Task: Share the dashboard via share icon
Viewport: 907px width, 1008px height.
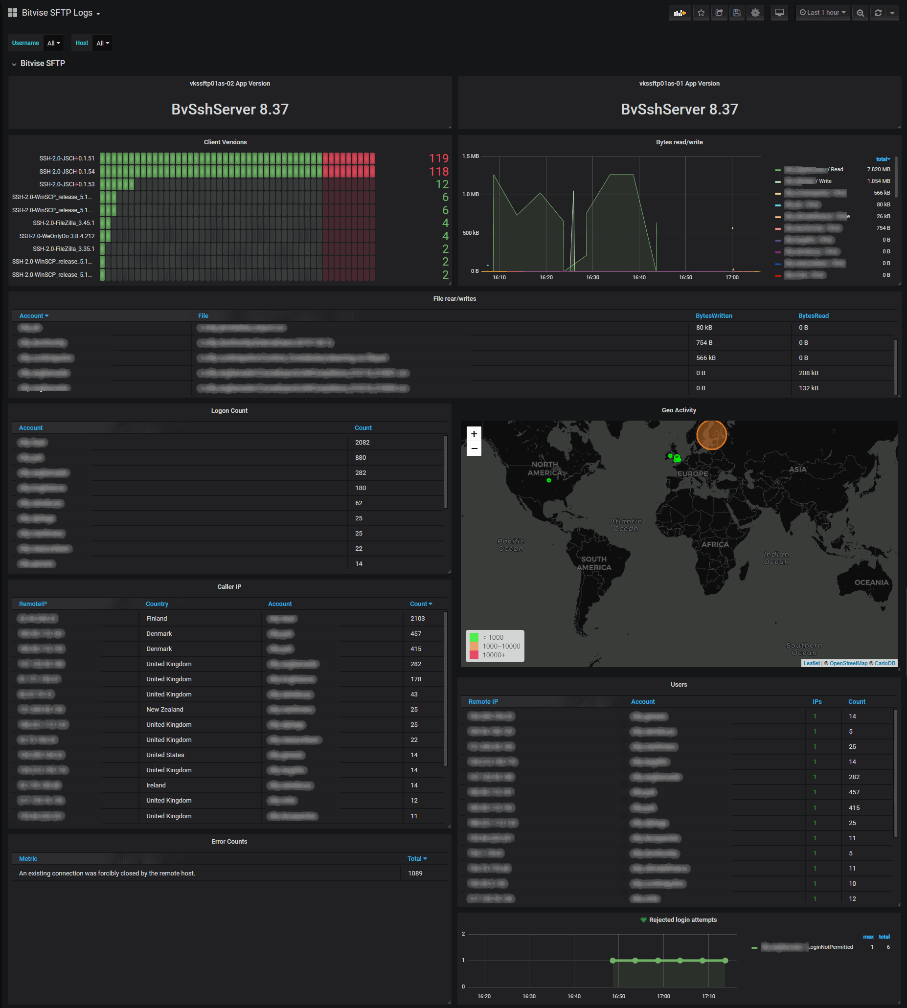Action: tap(719, 13)
